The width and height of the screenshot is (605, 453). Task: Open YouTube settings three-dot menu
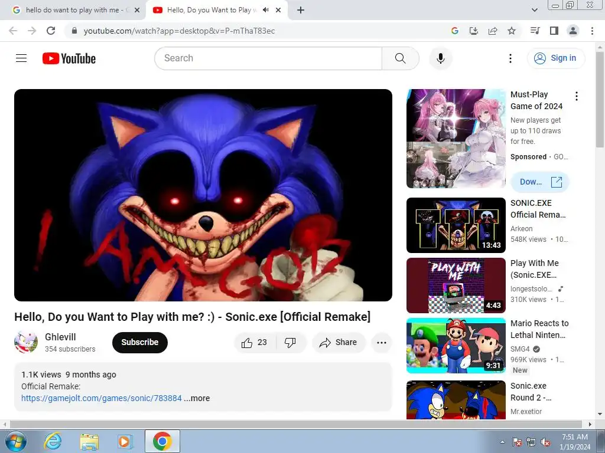(510, 58)
